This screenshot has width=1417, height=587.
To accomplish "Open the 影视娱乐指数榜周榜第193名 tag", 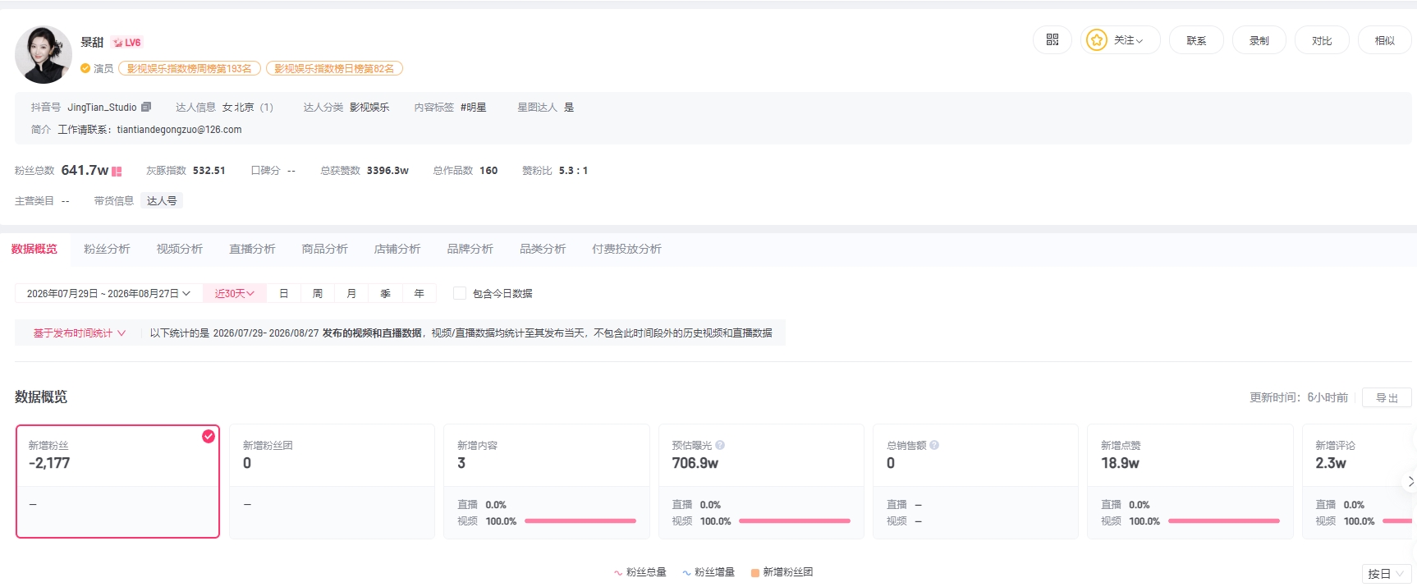I will click(x=190, y=68).
